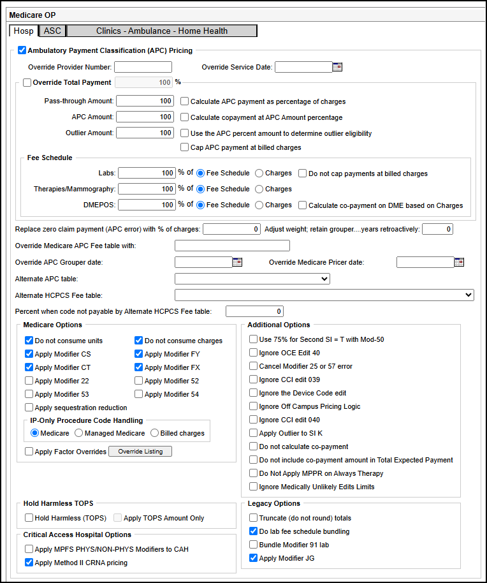Click the Labs percent field

click(x=147, y=173)
